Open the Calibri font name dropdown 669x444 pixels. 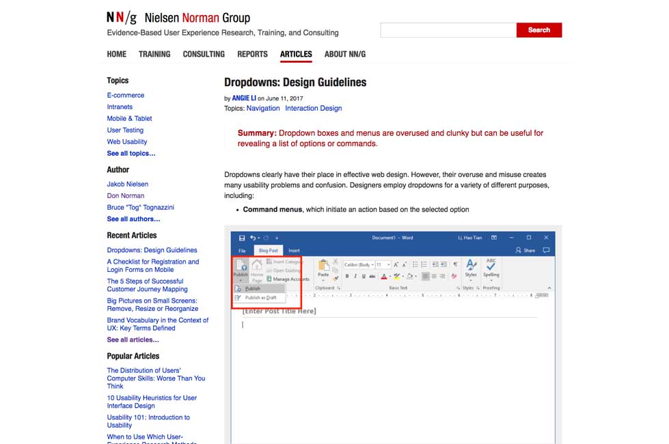click(358, 264)
